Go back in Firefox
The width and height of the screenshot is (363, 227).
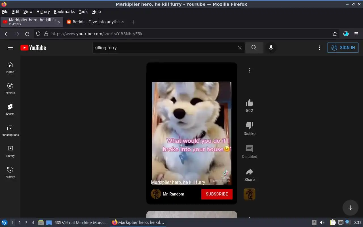point(7,34)
